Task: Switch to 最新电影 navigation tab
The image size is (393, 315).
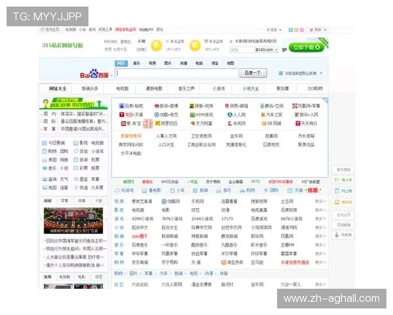Action: 155,89
